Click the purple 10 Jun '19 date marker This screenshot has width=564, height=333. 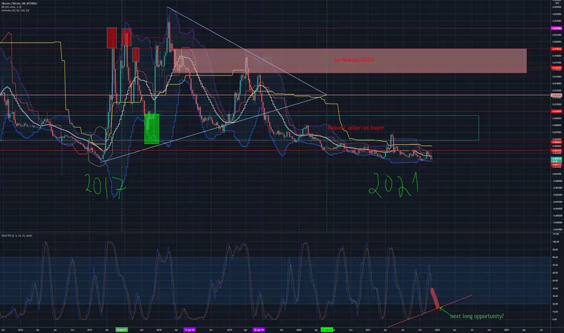pyautogui.click(x=258, y=329)
